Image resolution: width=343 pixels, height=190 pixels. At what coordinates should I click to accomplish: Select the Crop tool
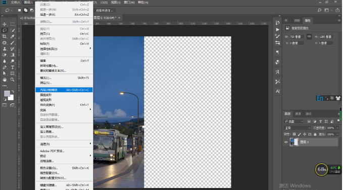pyautogui.click(x=5, y=36)
